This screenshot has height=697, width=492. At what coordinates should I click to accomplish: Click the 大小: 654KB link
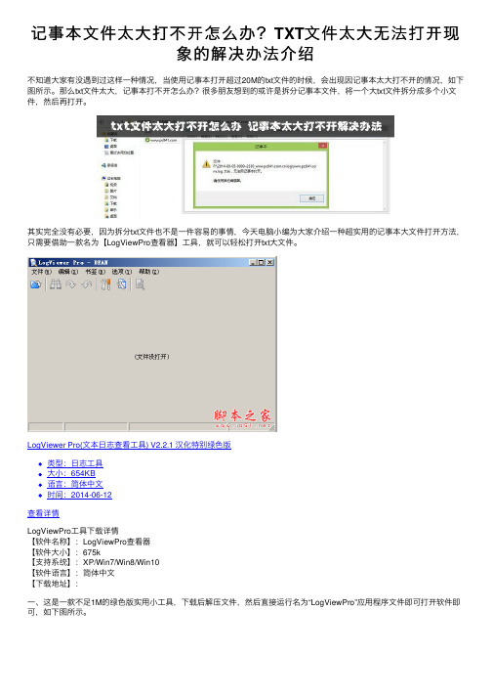tap(71, 473)
